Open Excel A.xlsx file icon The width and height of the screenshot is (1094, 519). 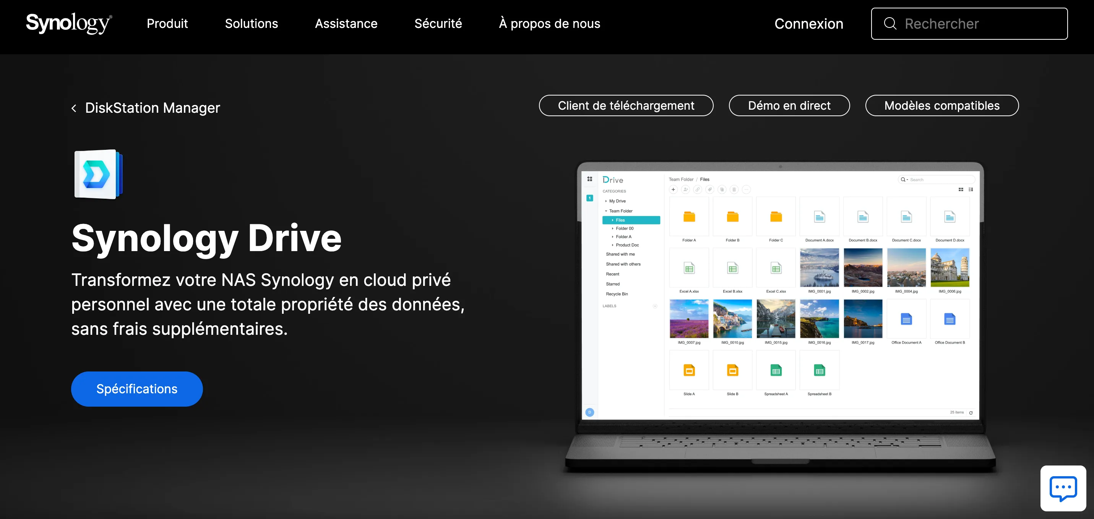(689, 268)
